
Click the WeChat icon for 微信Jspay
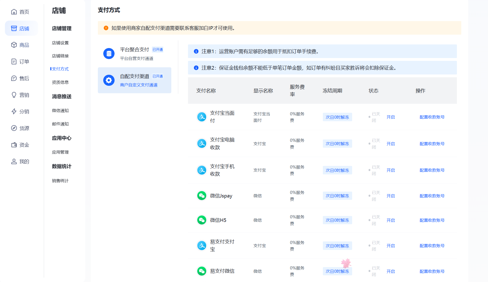point(202,196)
